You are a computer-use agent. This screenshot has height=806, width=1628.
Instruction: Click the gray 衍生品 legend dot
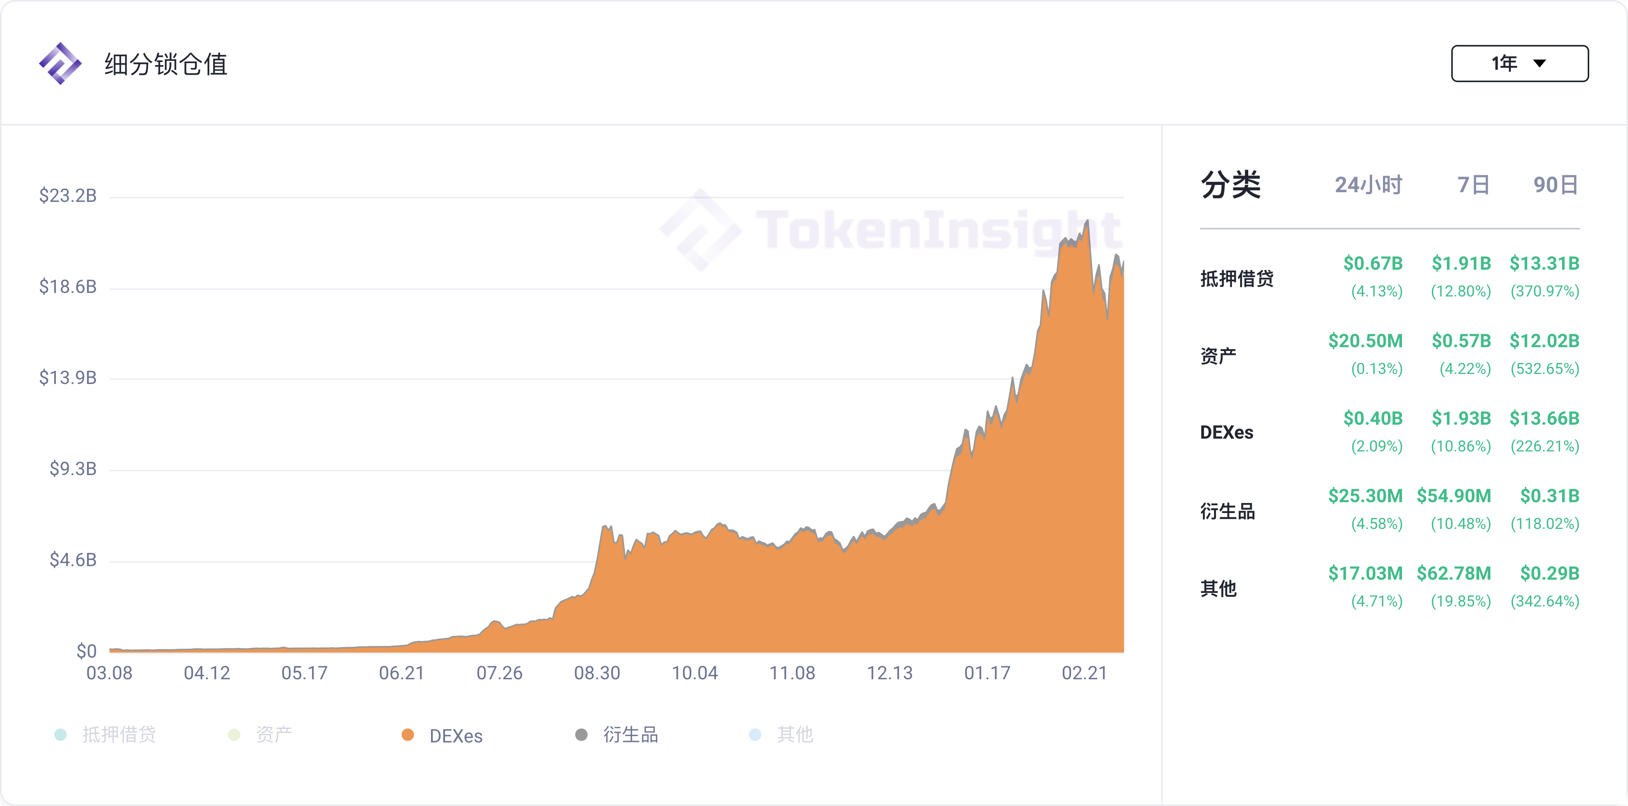click(581, 735)
